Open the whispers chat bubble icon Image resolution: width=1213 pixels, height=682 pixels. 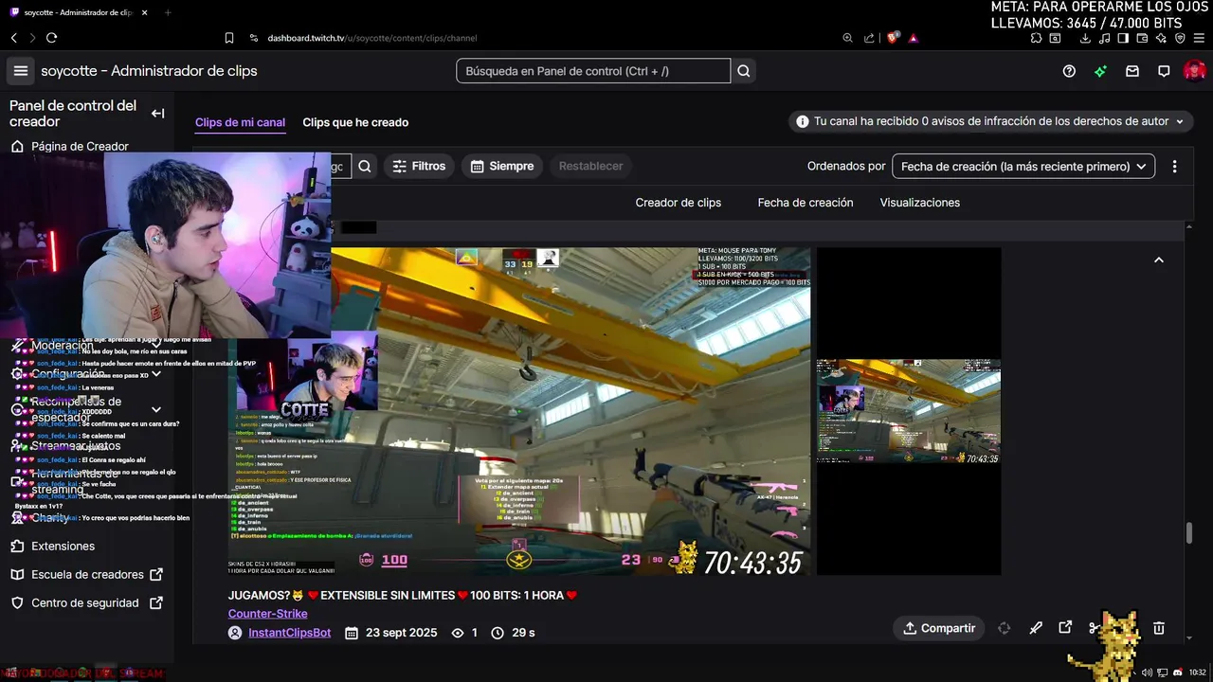[1164, 71]
